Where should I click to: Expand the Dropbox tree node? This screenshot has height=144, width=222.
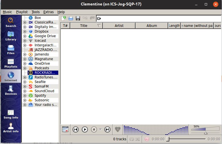[x=25, y=31]
